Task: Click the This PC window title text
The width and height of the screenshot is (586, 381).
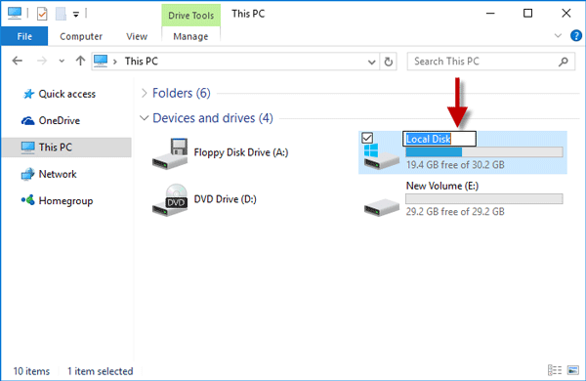Action: point(248,14)
